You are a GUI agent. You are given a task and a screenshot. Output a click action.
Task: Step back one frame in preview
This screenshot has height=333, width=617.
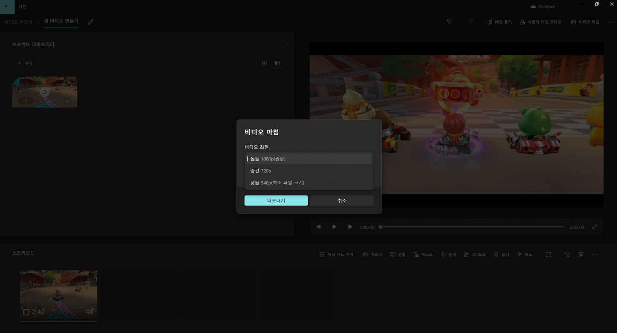pyautogui.click(x=319, y=227)
